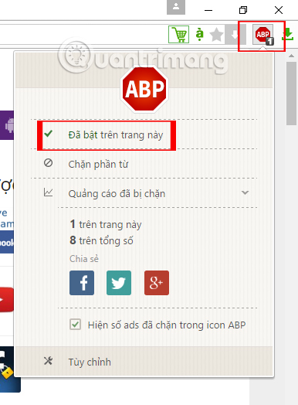Click the green download arrow icon
Image resolution: width=298 pixels, height=405 pixels.
pyautogui.click(x=288, y=34)
